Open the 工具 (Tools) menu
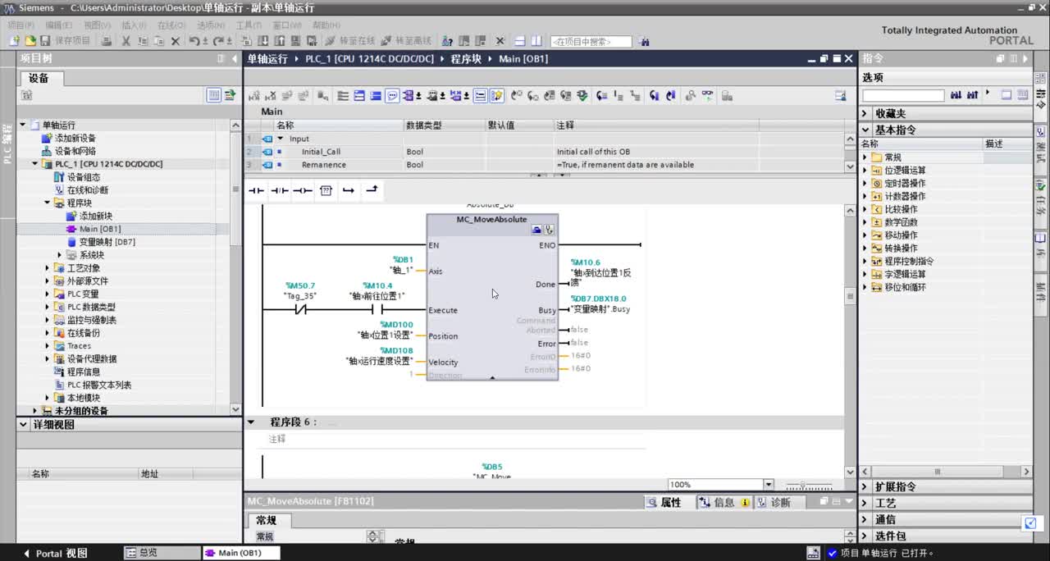This screenshot has width=1050, height=561. point(249,25)
